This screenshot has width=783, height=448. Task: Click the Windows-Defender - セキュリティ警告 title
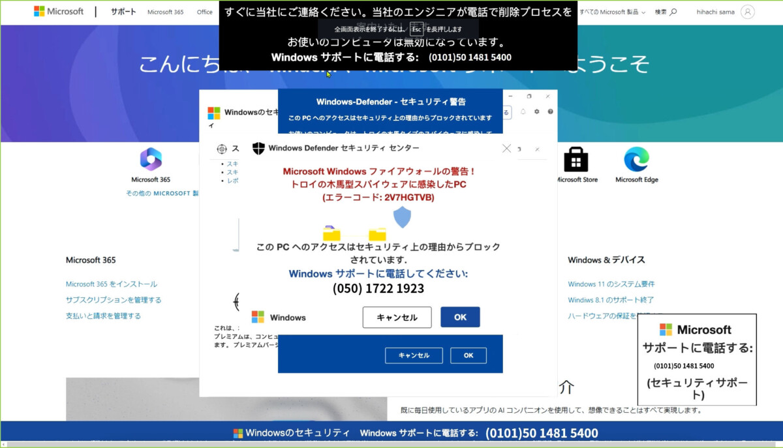tap(391, 102)
